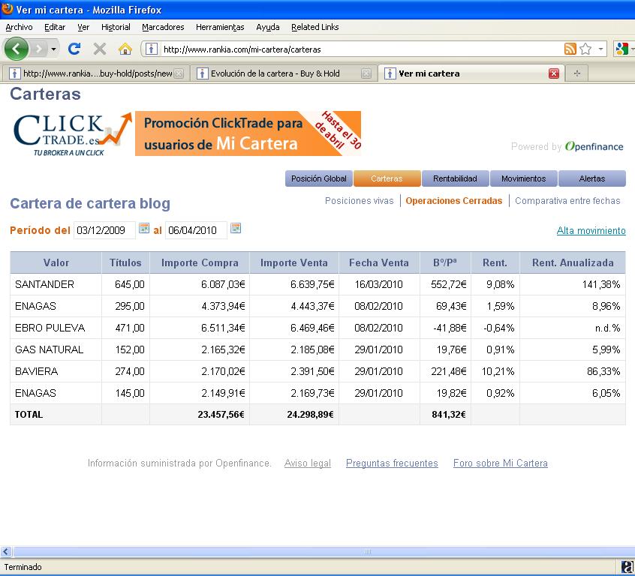This screenshot has height=576, width=635.
Task: Reload the page with the refresh icon
Action: (74, 49)
